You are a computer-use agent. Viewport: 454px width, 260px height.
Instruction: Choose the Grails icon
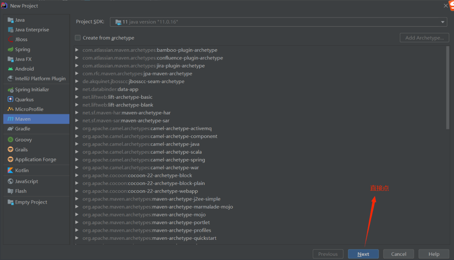[x=11, y=149]
